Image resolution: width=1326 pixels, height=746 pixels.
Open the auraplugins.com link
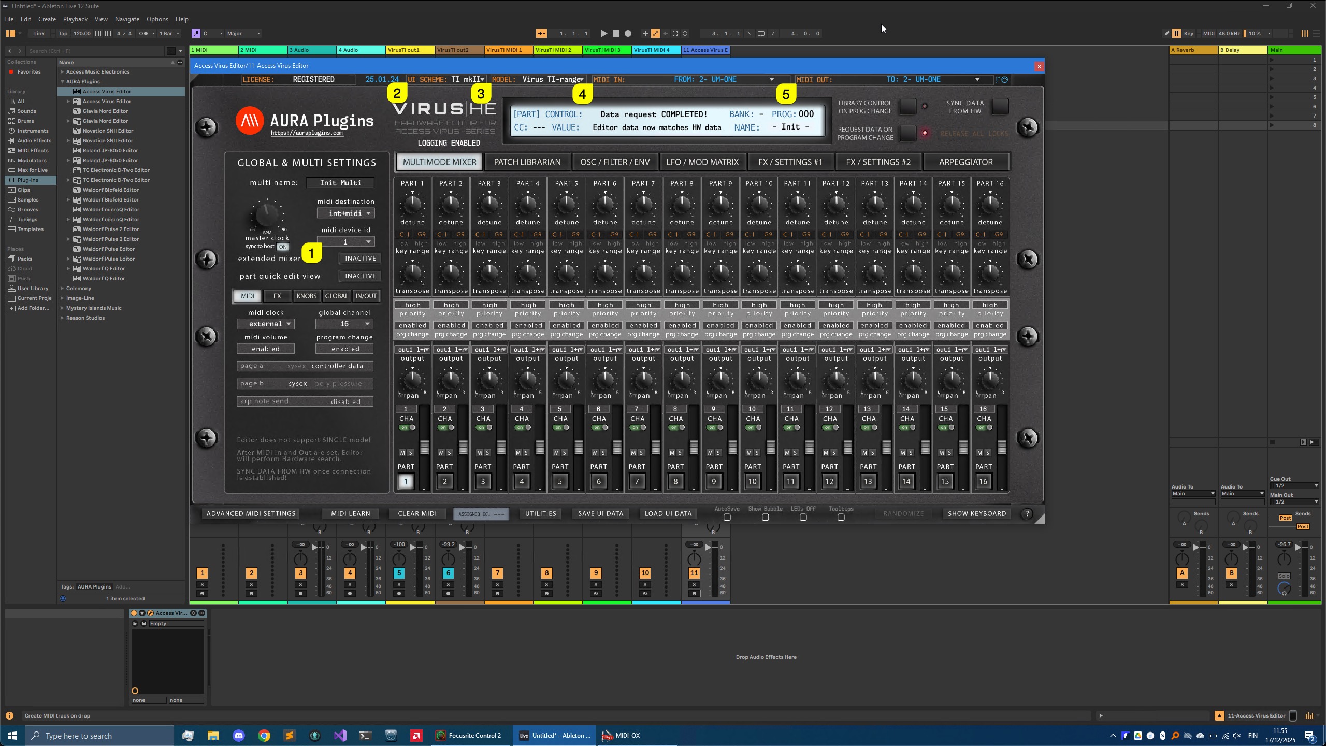(307, 133)
